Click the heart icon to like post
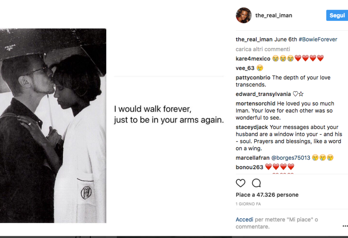Viewport: 348px width, 238px height. [x=240, y=183]
